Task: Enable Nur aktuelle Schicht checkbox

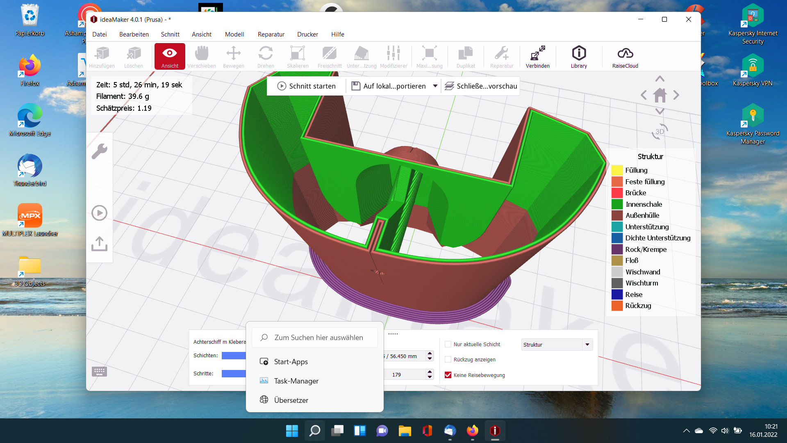Action: [x=448, y=345]
